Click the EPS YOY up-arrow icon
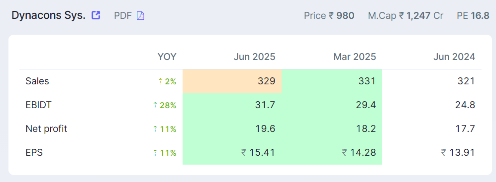This screenshot has height=182, width=496. (x=155, y=153)
